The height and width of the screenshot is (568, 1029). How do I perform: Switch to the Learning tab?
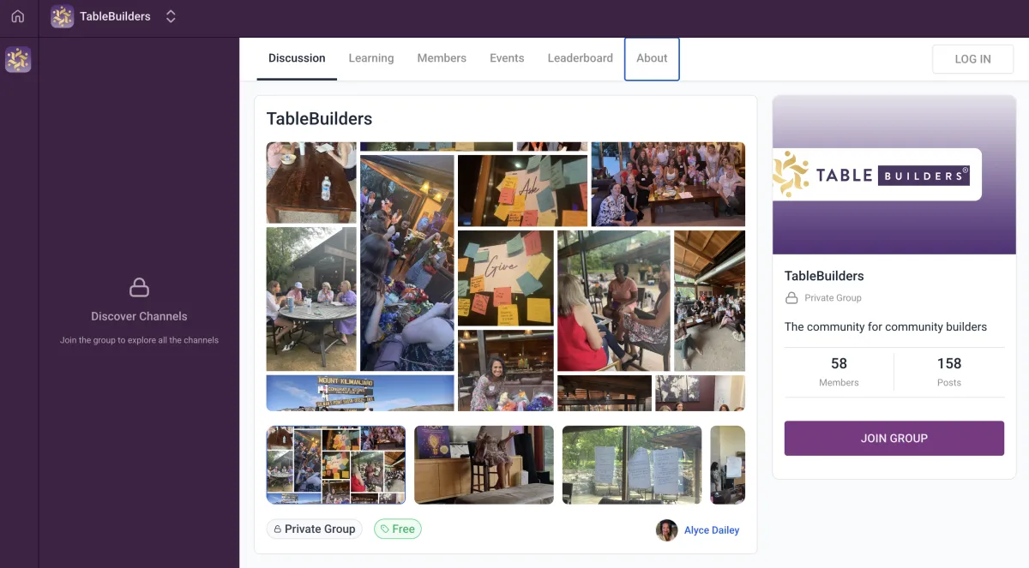[371, 58]
